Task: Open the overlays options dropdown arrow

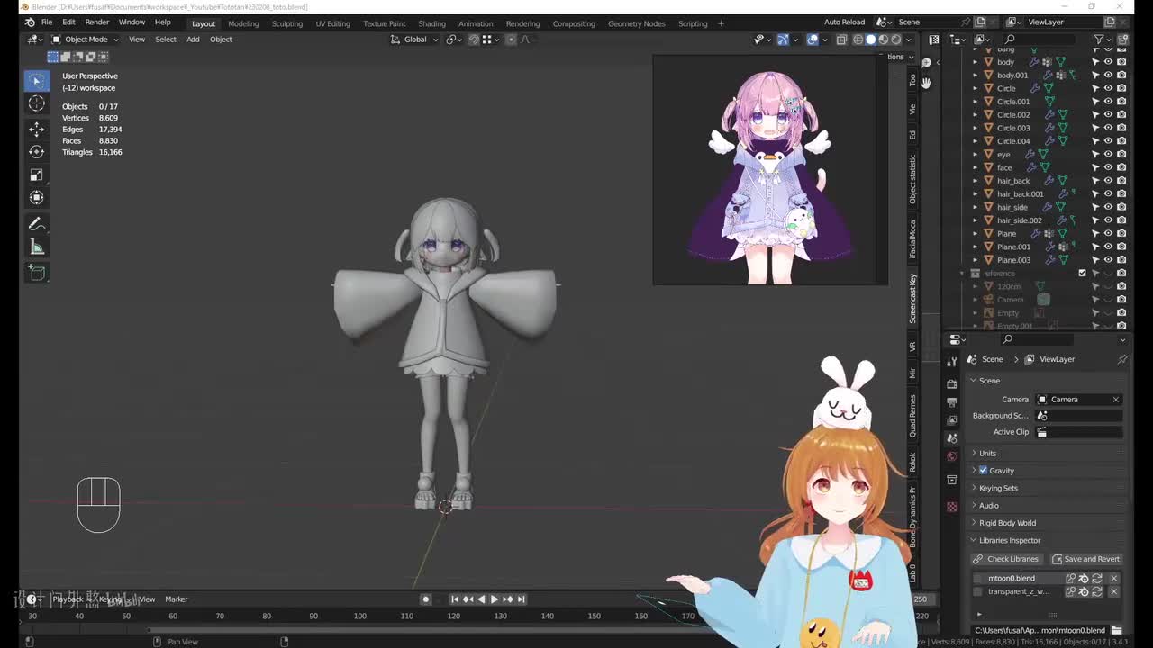Action: click(x=825, y=40)
